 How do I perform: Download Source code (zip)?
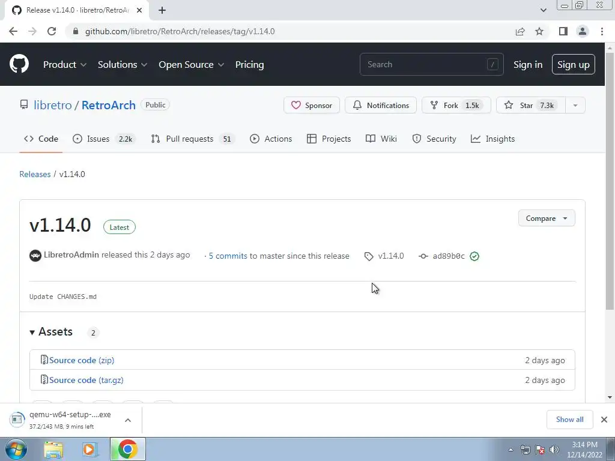pos(82,360)
